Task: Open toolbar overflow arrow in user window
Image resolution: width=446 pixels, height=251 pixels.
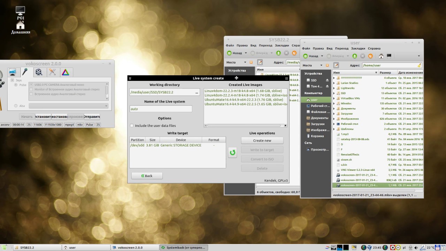Action: 419,56
